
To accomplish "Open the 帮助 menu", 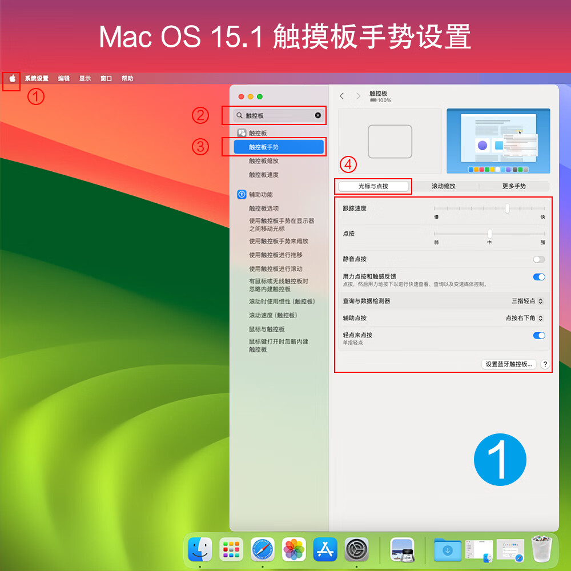I will (127, 78).
